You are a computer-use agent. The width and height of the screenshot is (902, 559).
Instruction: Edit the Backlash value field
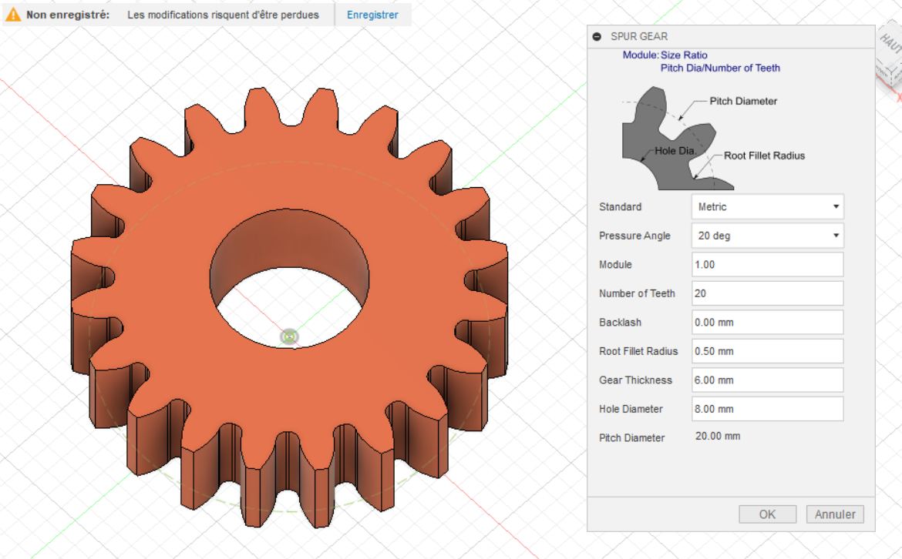coord(767,323)
